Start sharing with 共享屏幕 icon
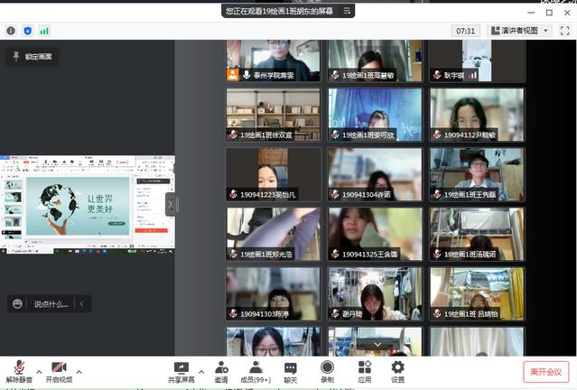Screen dimensions: 577x390 pyautogui.click(x=181, y=368)
